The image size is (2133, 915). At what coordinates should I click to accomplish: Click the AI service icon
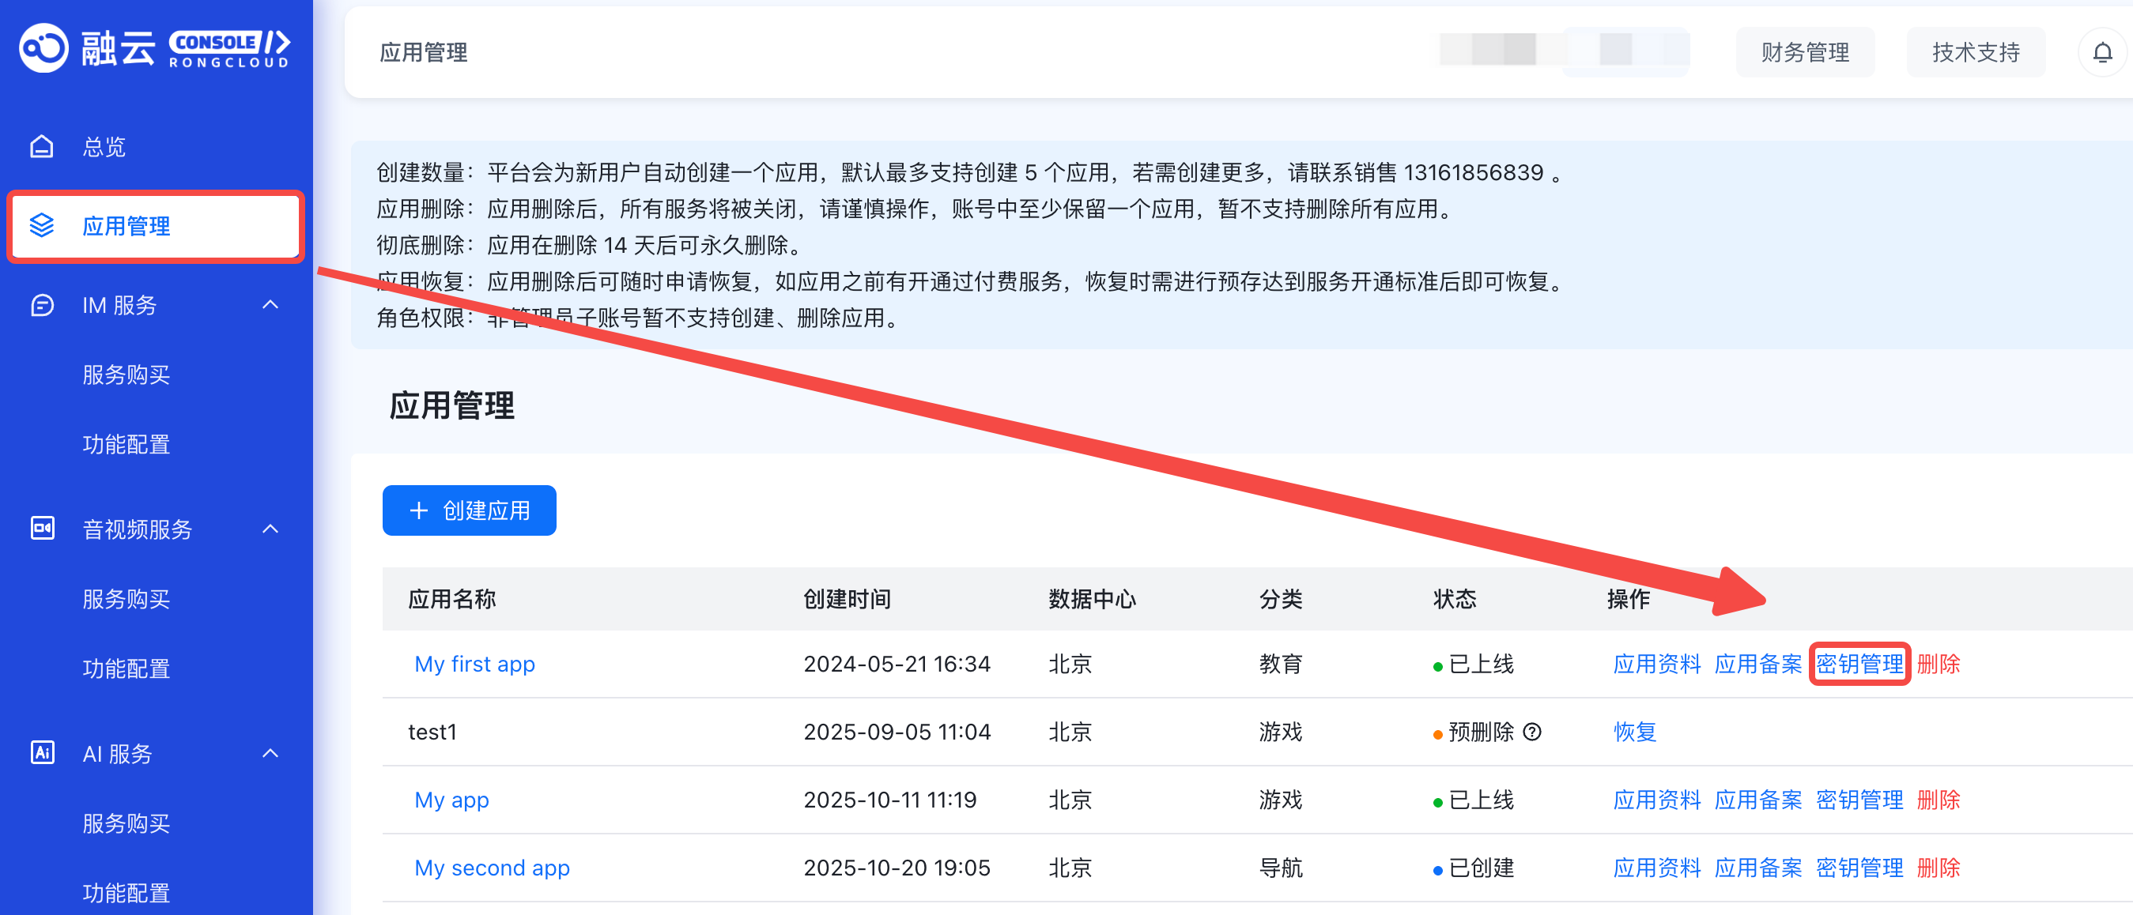click(x=41, y=753)
